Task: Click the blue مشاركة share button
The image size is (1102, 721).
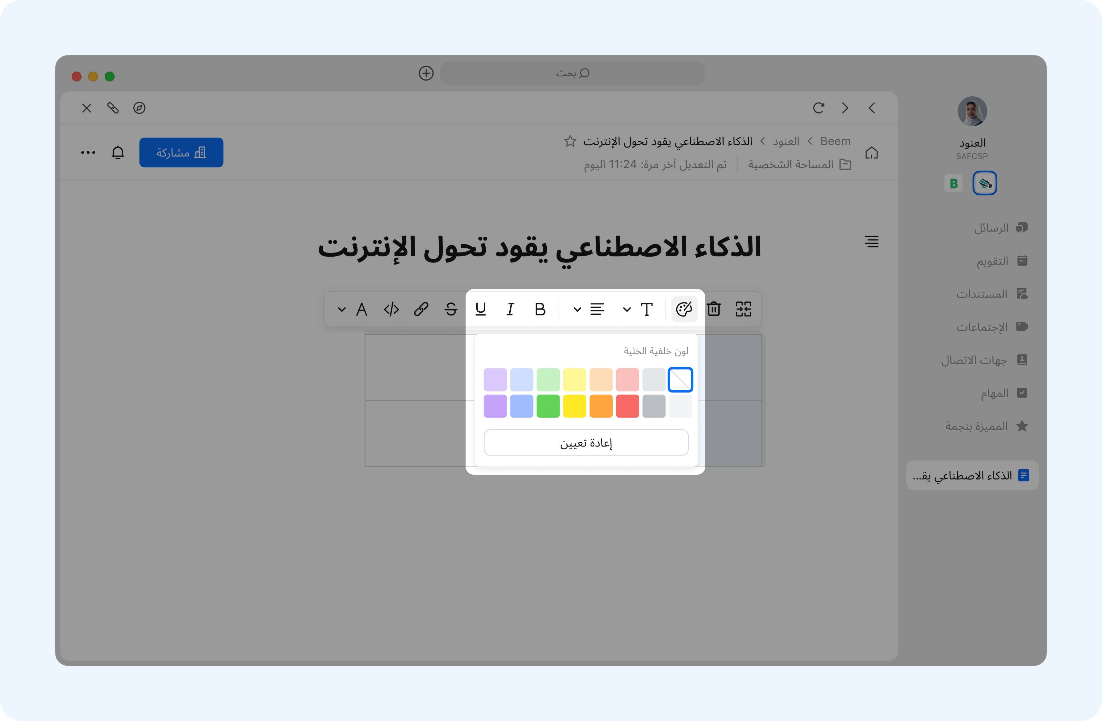Action: tap(181, 152)
